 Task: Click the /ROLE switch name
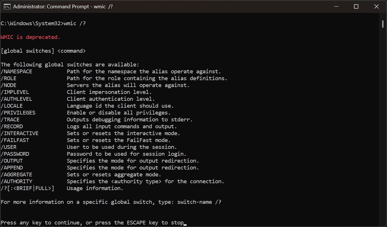click(x=9, y=78)
